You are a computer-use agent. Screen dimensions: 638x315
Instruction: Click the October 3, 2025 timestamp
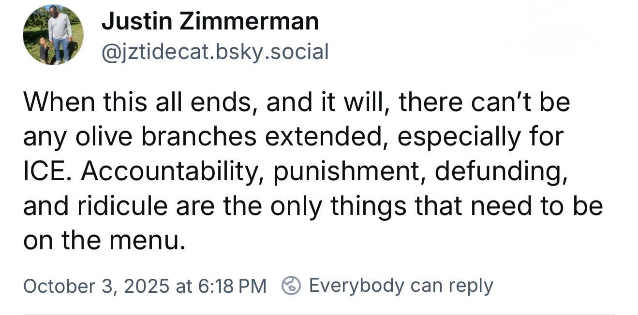[144, 286]
